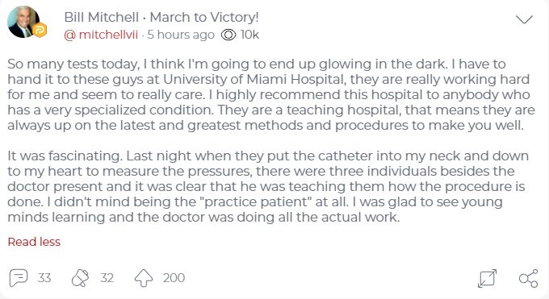Click the eye views icon
The height and width of the screenshot is (299, 549).
228,35
